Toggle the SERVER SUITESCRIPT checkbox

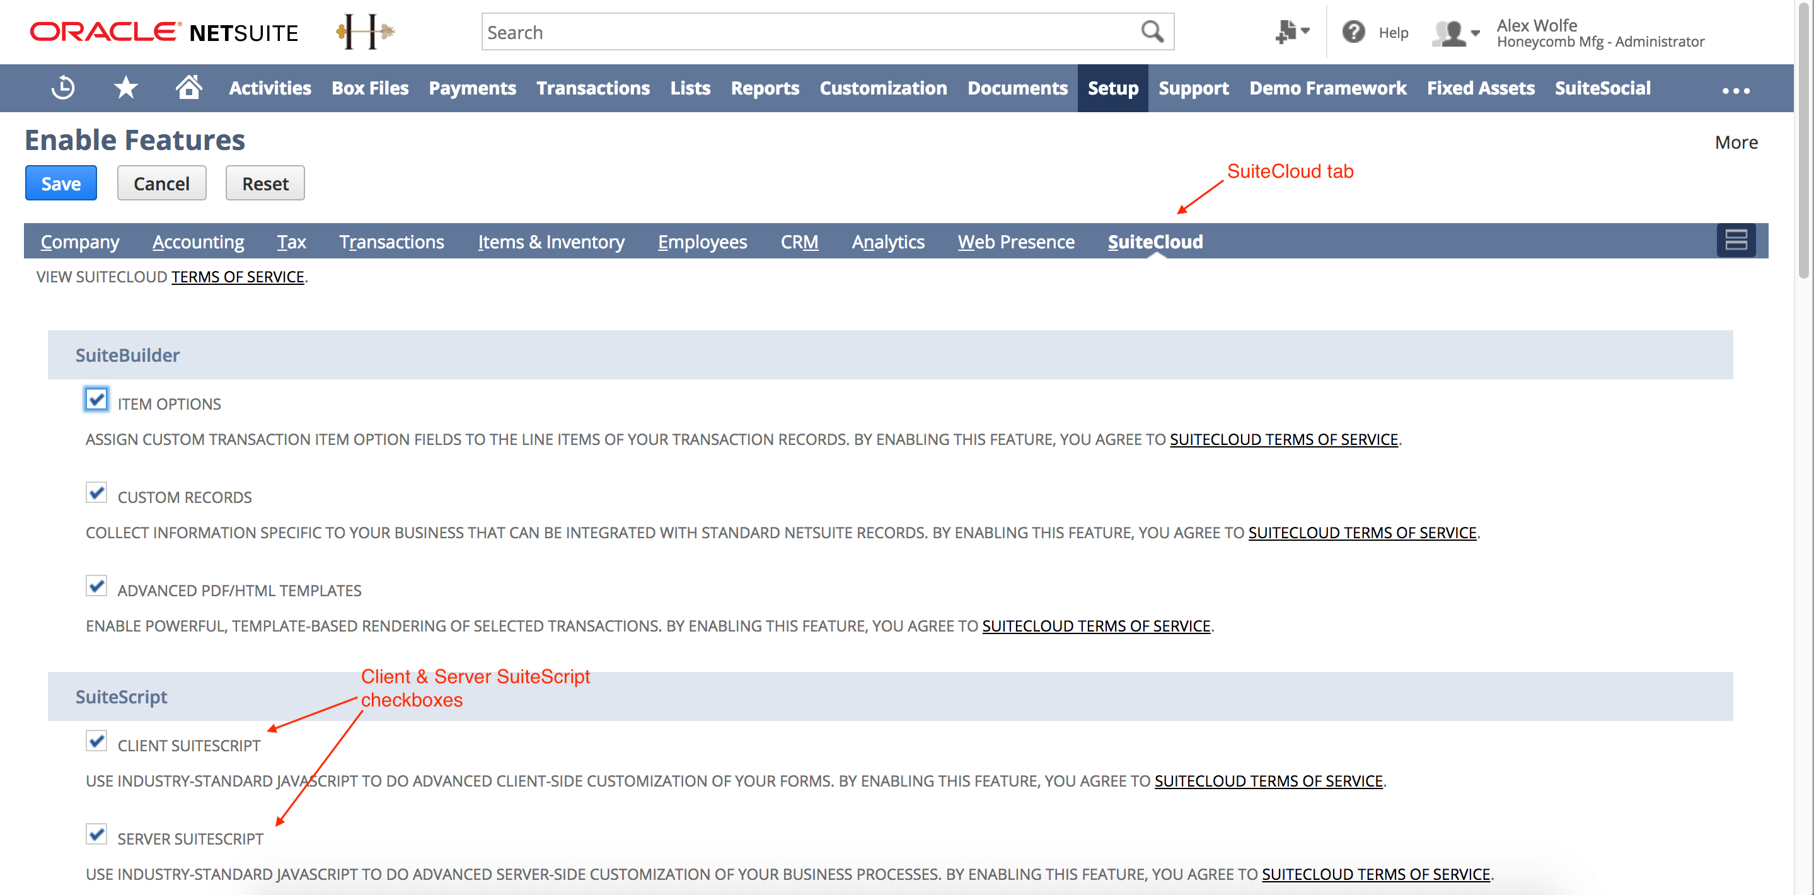pos(95,835)
